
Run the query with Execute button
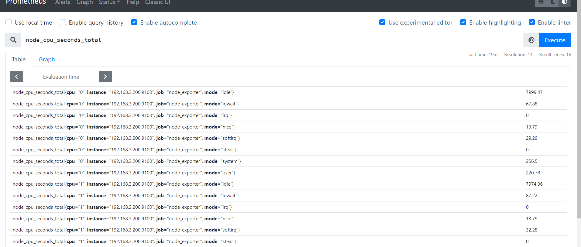coord(555,40)
